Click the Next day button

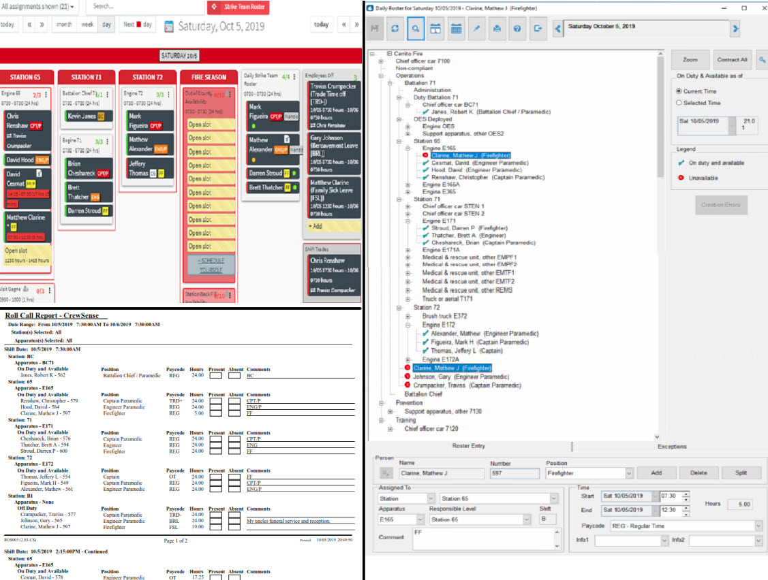[138, 25]
